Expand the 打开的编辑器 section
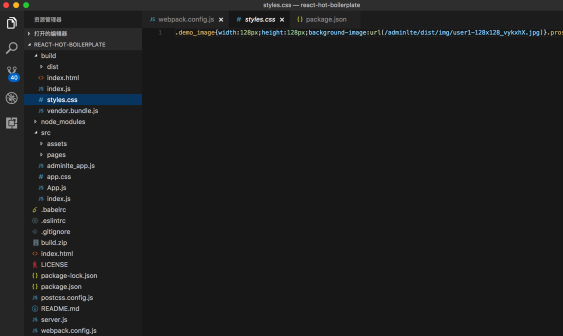563x336 pixels. point(83,33)
